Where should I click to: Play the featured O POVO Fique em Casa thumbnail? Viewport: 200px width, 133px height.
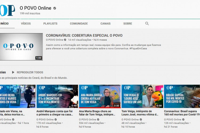(21, 47)
